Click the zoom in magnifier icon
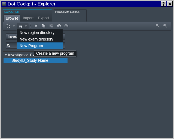Viewport: 174px width, 139px height. coord(157,26)
